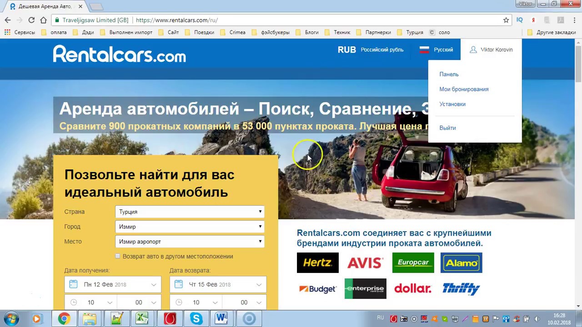Open Word from the taskbar
The height and width of the screenshot is (327, 582).
tap(221, 319)
